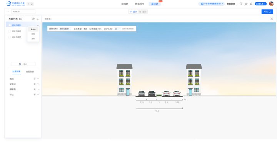The width and height of the screenshot is (277, 144).
Task: Click the small back arrow beside the logo
Action: click(28, 4)
